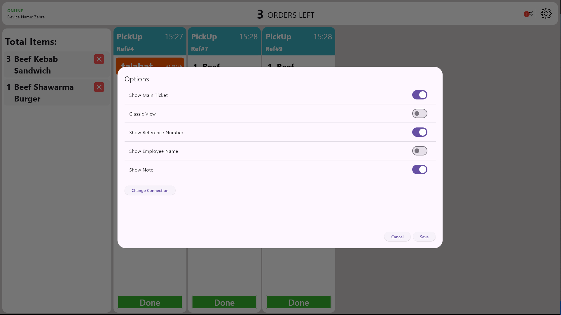
Task: Click the 3 ORDERS LEFT heading
Action: point(286,15)
